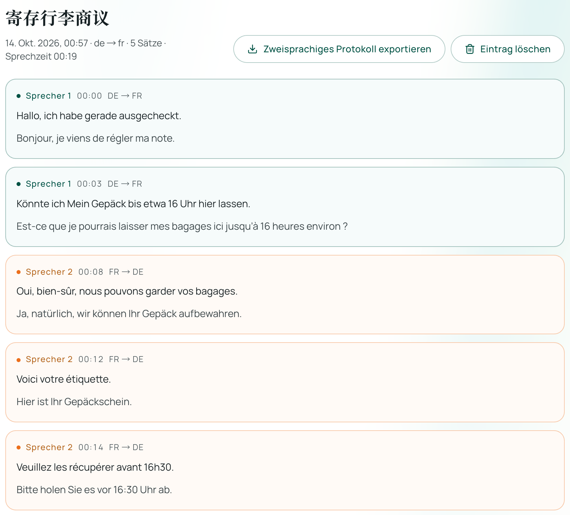
Task: Click translation 'Hier ist Ihr Gepäckschein.'
Action: (74, 402)
